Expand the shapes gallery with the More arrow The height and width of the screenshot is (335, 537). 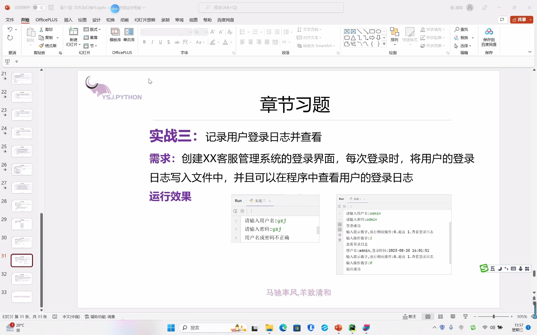click(384, 44)
